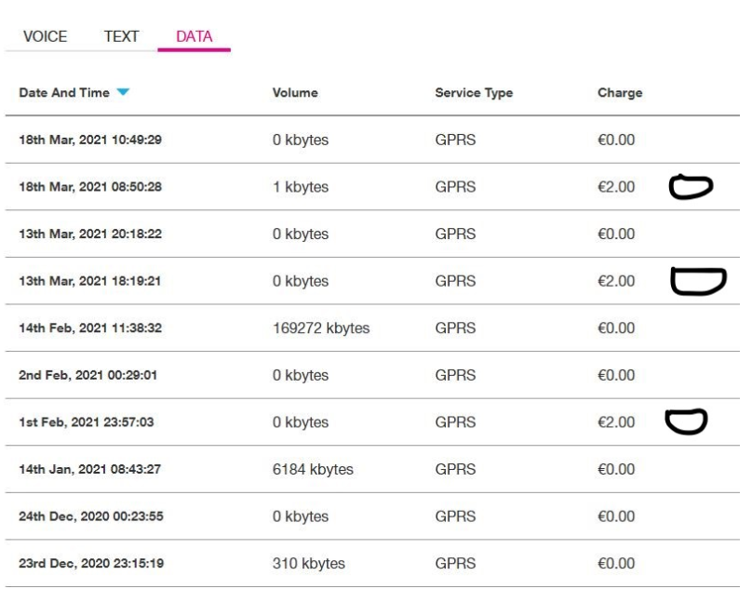
Task: Click the Volume column header
Action: (294, 93)
